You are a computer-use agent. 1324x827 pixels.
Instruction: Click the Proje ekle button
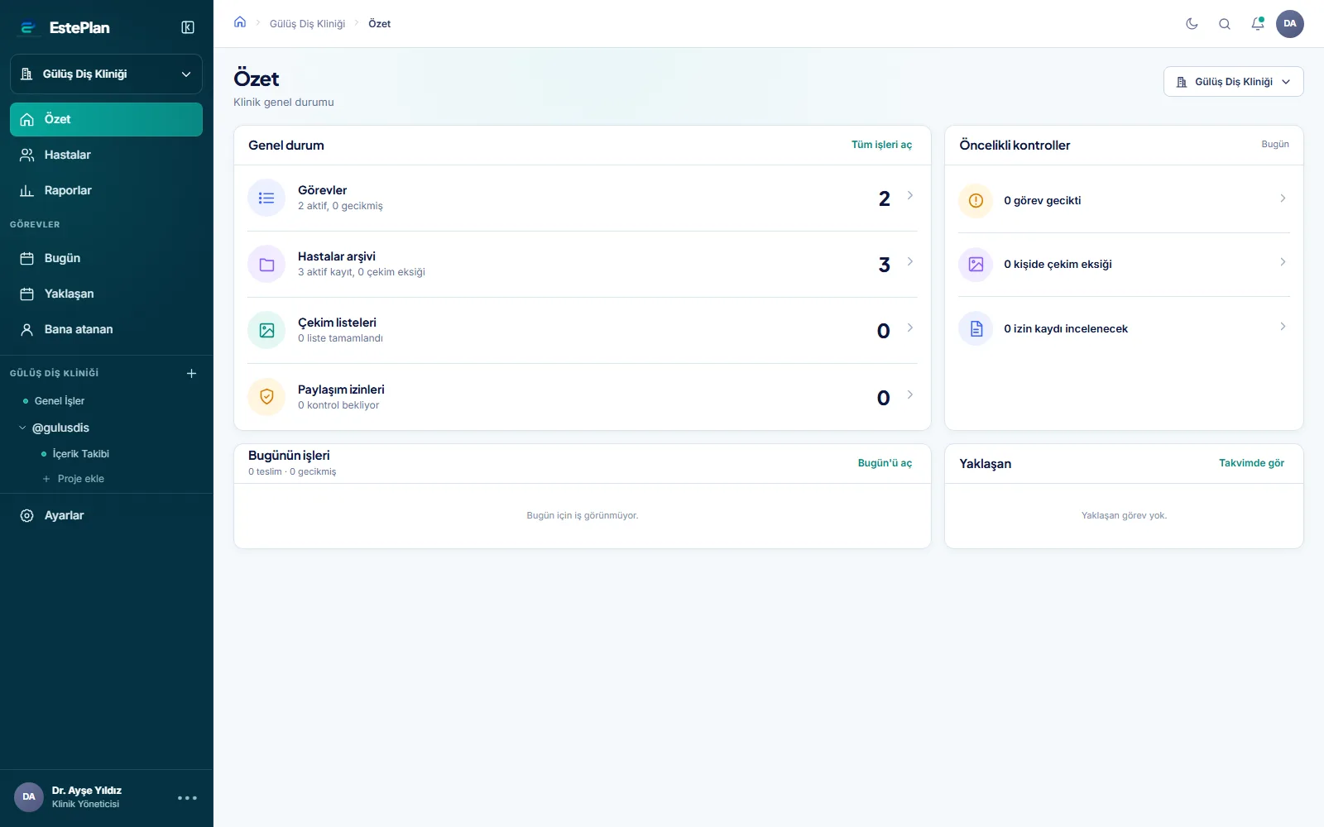[73, 479]
